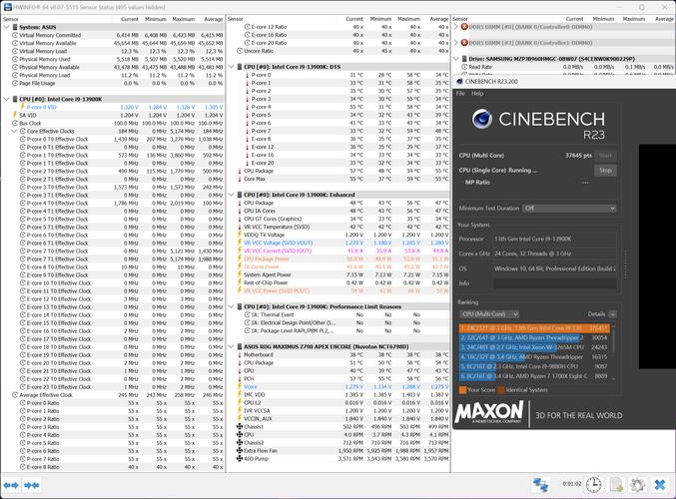Collapse the System: ASUS sensor group

point(6,27)
